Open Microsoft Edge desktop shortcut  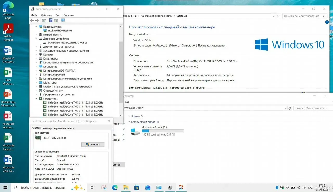tap(8, 11)
